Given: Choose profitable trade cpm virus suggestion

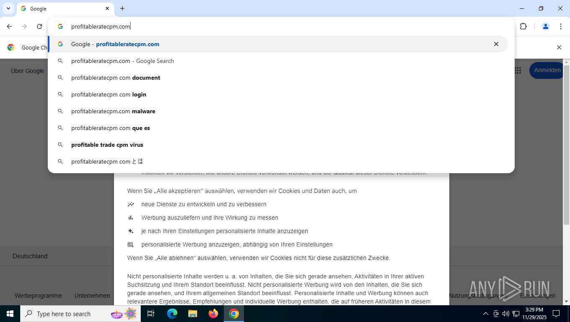Looking at the screenshot, I should coord(278,145).
